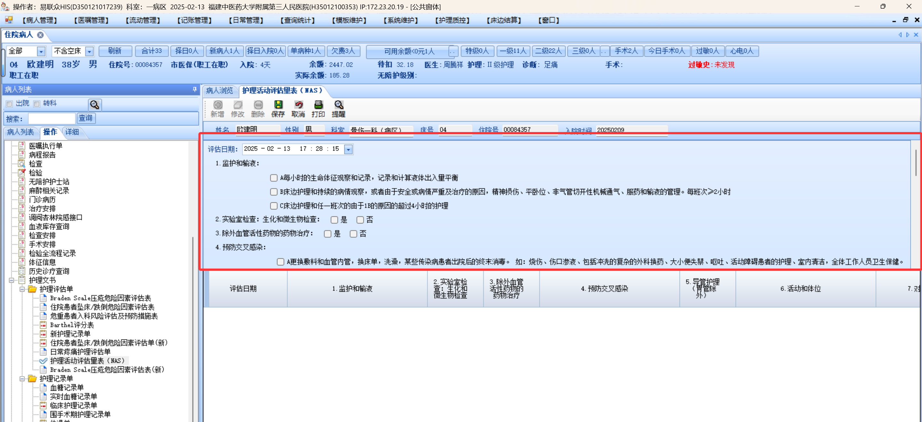Click the 打印 (Print) printer icon

click(318, 105)
